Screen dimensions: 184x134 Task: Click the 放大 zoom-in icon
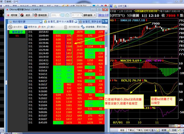pos(39,27)
